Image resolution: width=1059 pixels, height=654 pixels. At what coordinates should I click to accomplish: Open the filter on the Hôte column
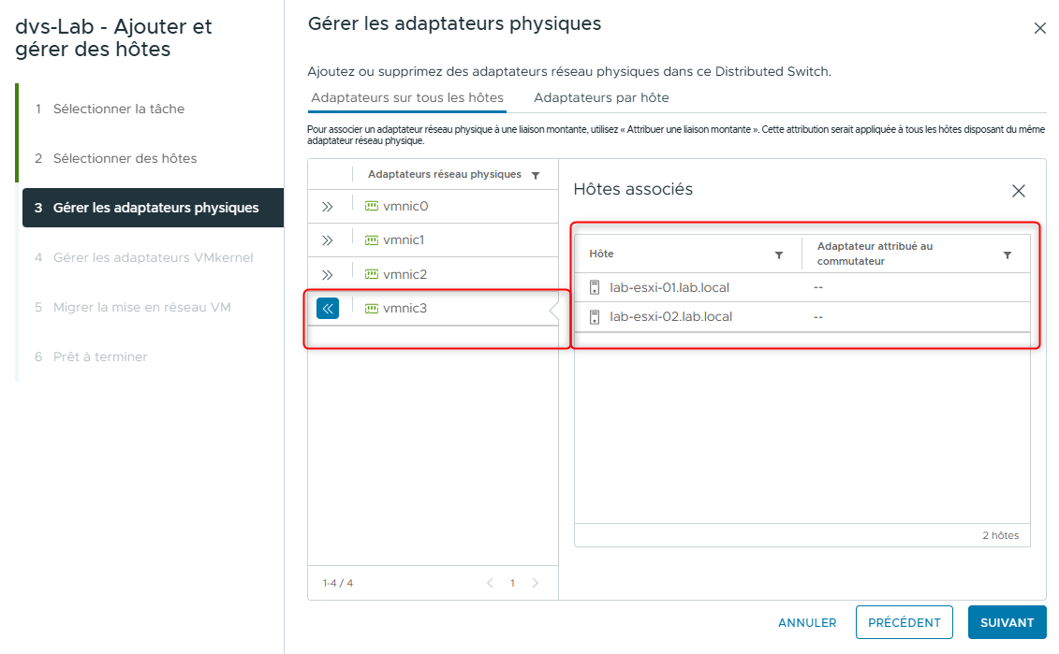pyautogui.click(x=779, y=254)
